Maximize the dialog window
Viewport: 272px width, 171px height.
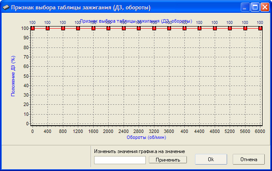(255, 7)
